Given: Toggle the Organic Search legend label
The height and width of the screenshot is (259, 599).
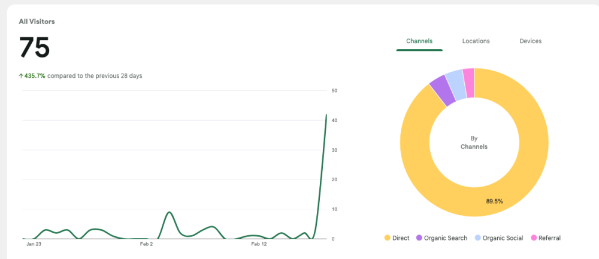Looking at the screenshot, I should point(445,238).
